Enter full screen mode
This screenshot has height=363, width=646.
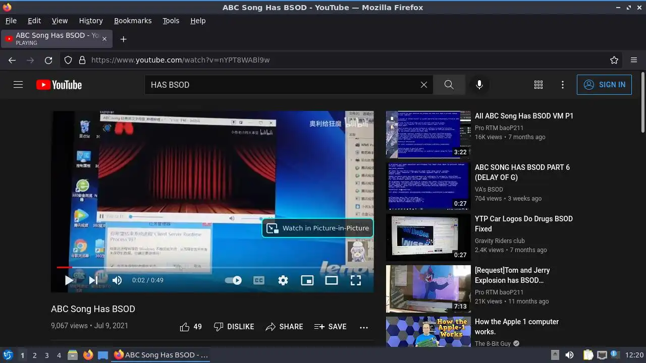pos(356,280)
